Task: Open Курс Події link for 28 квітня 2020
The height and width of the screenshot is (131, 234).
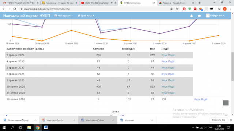Action: point(201,99)
